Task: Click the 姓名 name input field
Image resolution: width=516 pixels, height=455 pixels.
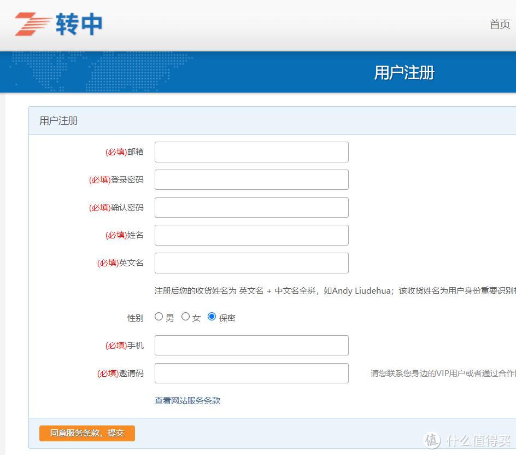Action: point(251,235)
